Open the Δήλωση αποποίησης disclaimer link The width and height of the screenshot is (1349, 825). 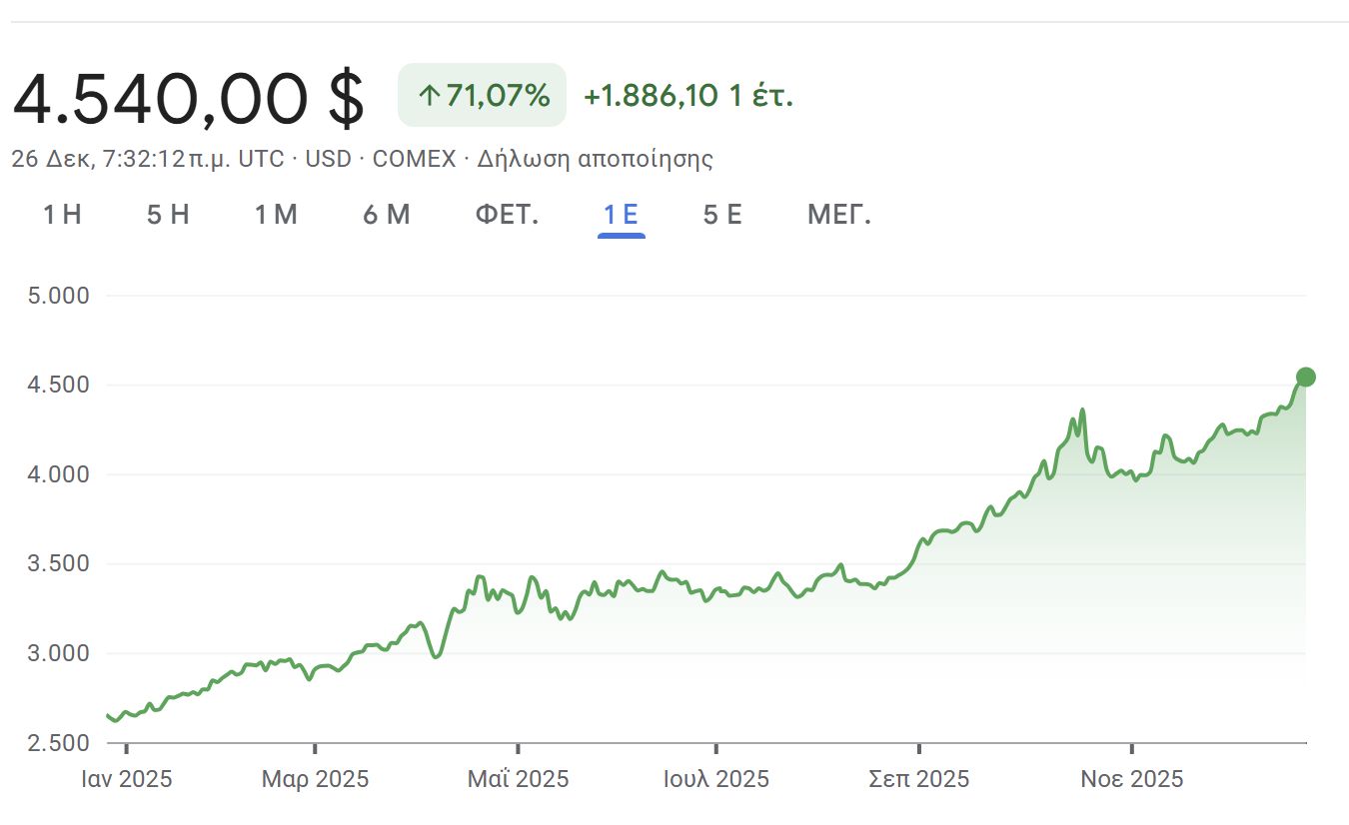point(598,159)
